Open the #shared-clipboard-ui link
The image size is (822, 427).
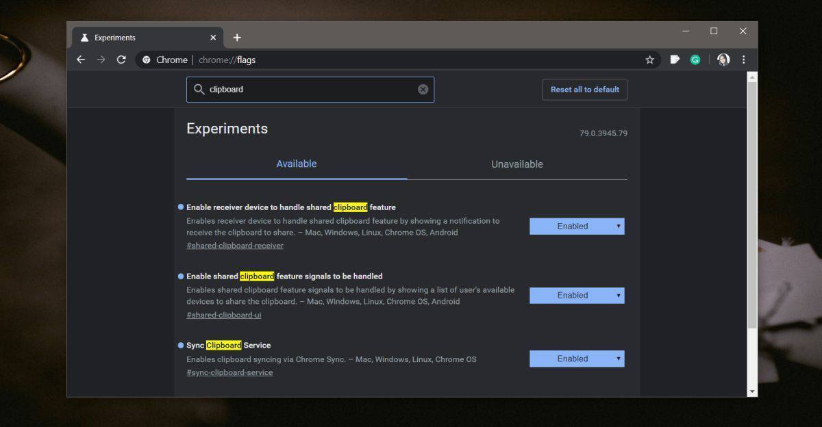(223, 315)
